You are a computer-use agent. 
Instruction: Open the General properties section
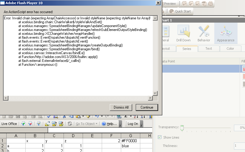click(x=166, y=34)
